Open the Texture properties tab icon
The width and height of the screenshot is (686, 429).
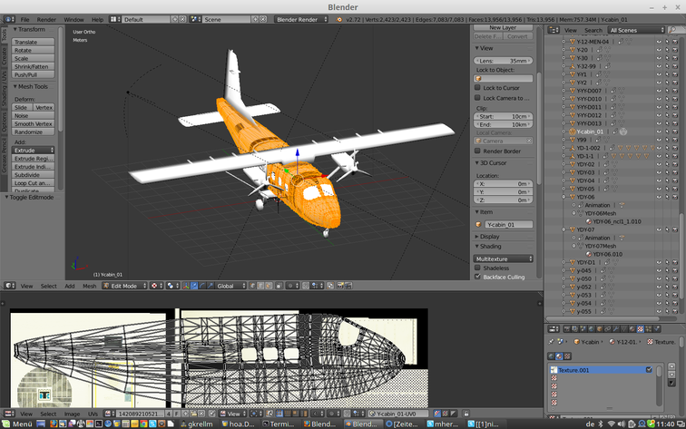tap(641, 329)
